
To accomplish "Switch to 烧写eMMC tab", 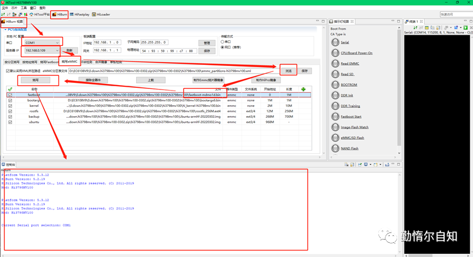I will [69, 62].
